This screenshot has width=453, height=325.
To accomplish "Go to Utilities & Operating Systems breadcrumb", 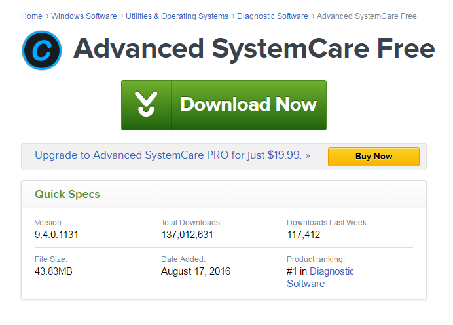I will 177,16.
